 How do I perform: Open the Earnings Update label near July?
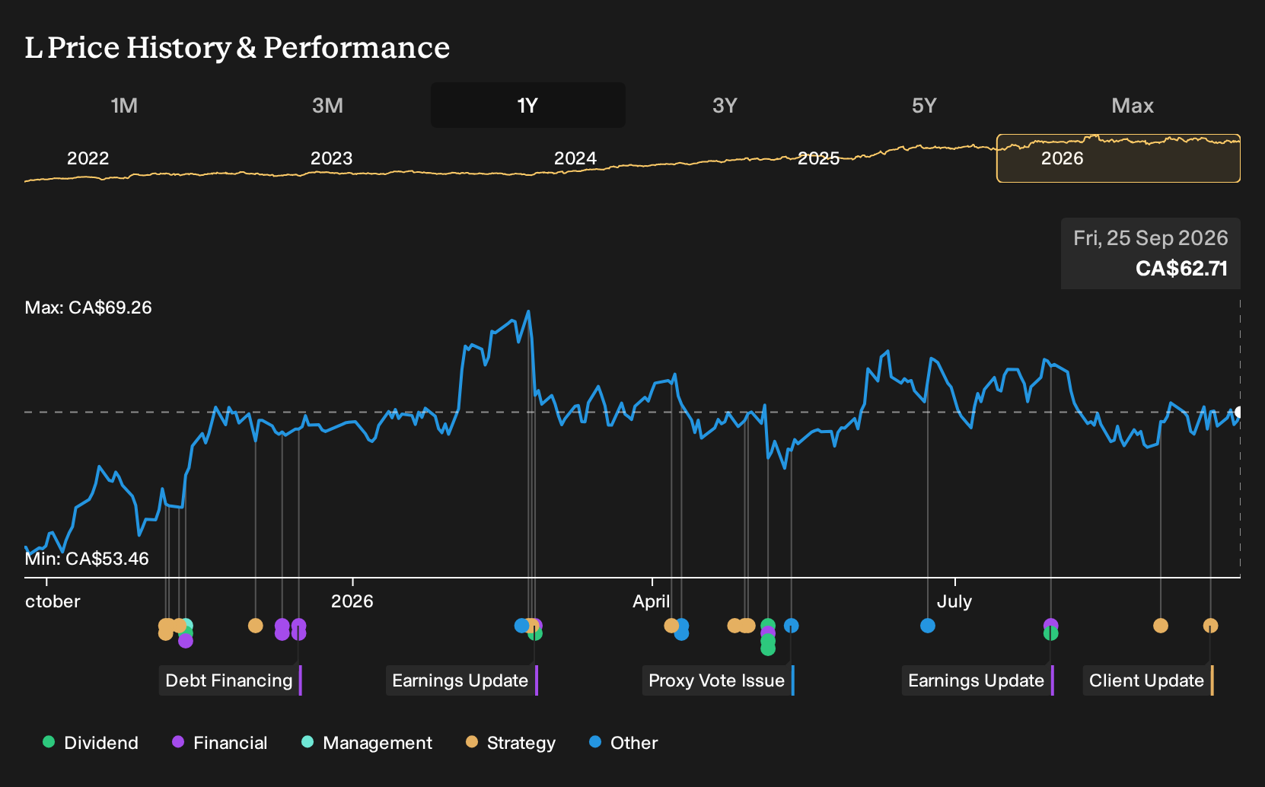[978, 680]
